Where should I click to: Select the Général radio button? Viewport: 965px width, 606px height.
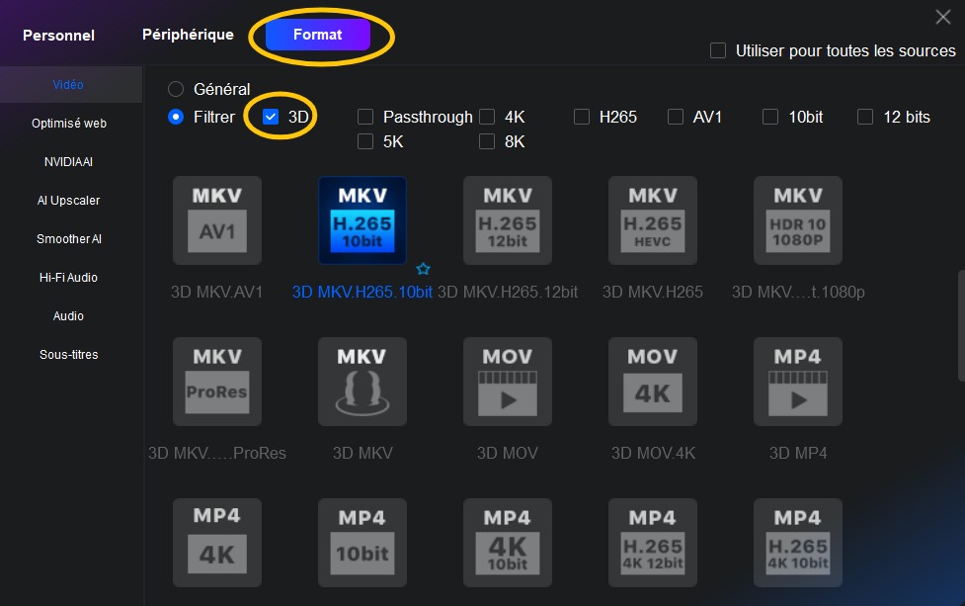coord(176,89)
